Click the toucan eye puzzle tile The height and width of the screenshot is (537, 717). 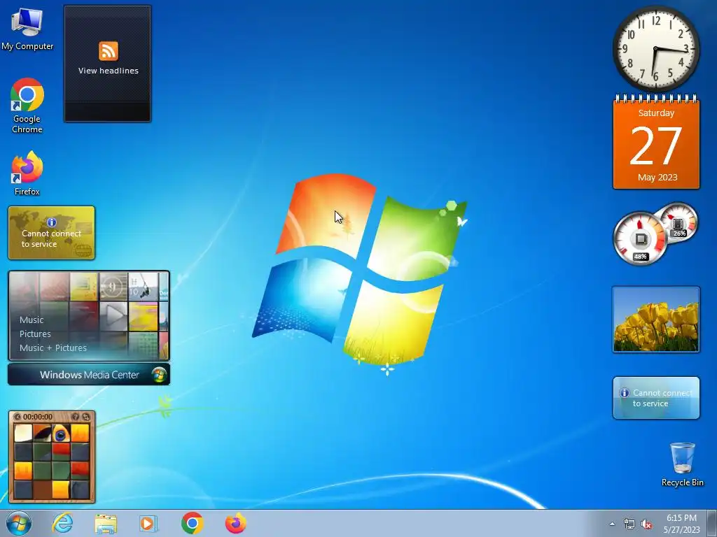pyautogui.click(x=61, y=434)
